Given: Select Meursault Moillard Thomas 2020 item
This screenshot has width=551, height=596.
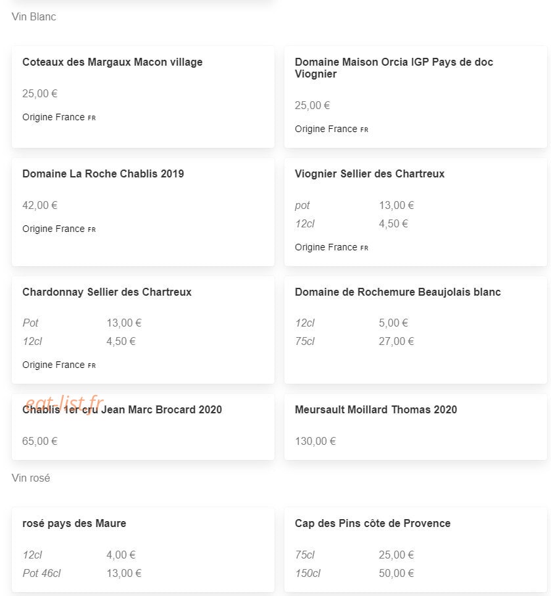Looking at the screenshot, I should [415, 427].
